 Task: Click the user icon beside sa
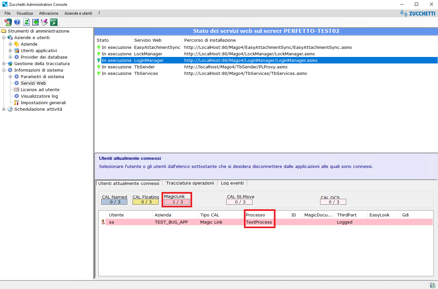coord(103,222)
